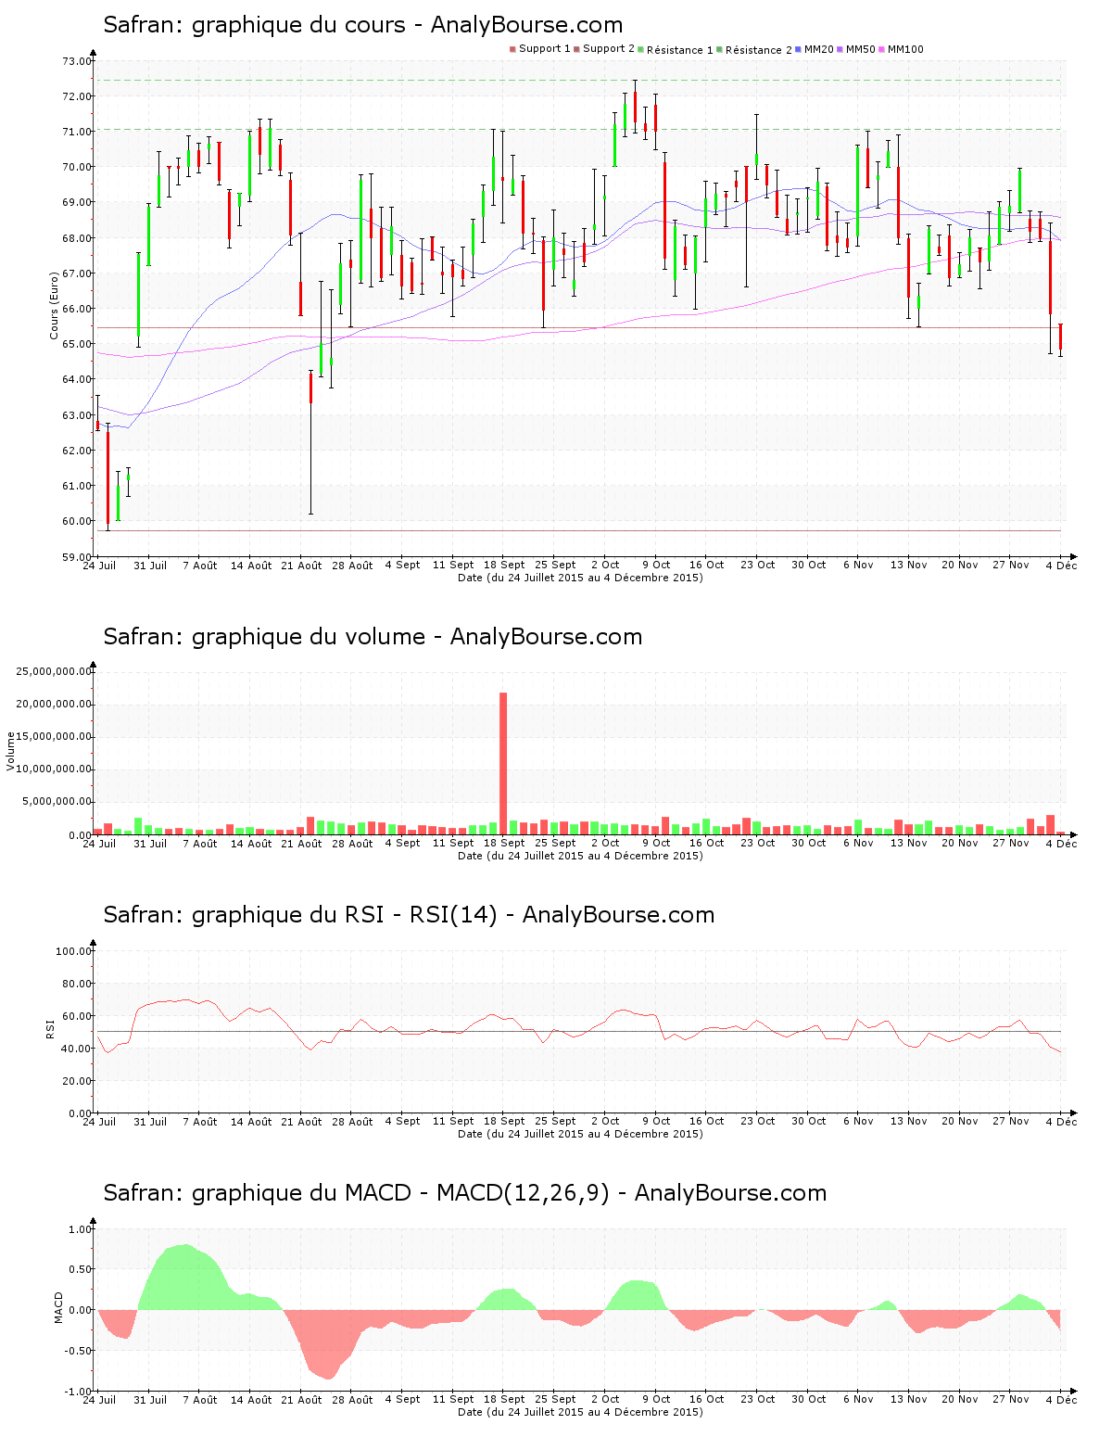Image resolution: width=1112 pixels, height=1437 pixels.
Task: Click the 100.00 RSI axis label
Action: (74, 951)
